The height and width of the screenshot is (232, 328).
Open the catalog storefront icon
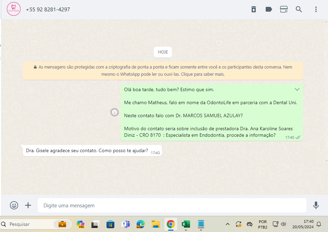pos(283,9)
